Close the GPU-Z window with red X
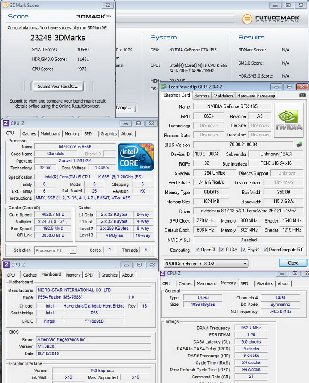The height and width of the screenshot is (383, 309). pyautogui.click(x=302, y=87)
